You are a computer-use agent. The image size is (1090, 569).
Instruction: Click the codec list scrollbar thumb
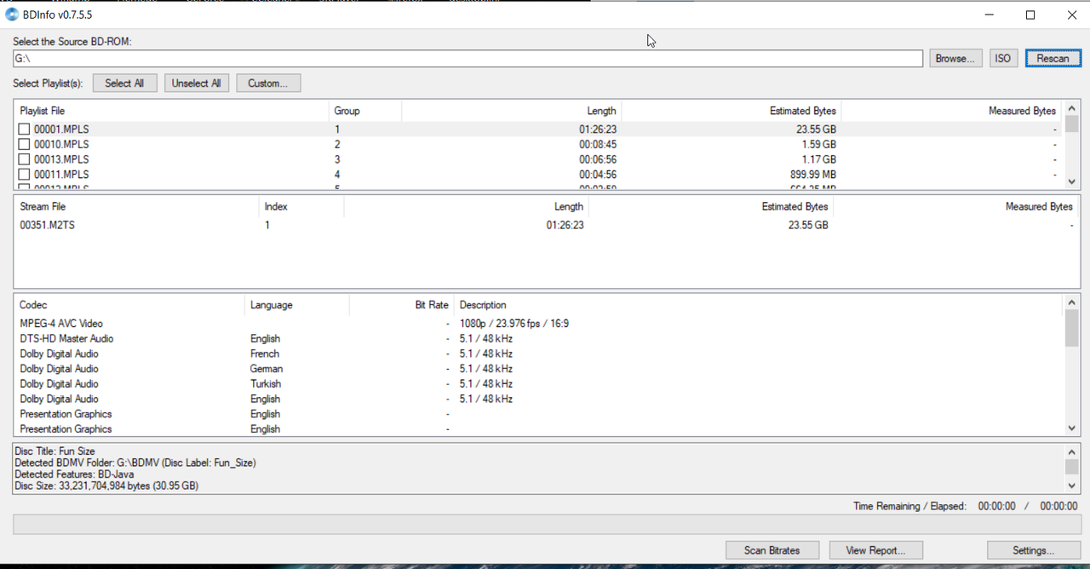pos(1071,329)
